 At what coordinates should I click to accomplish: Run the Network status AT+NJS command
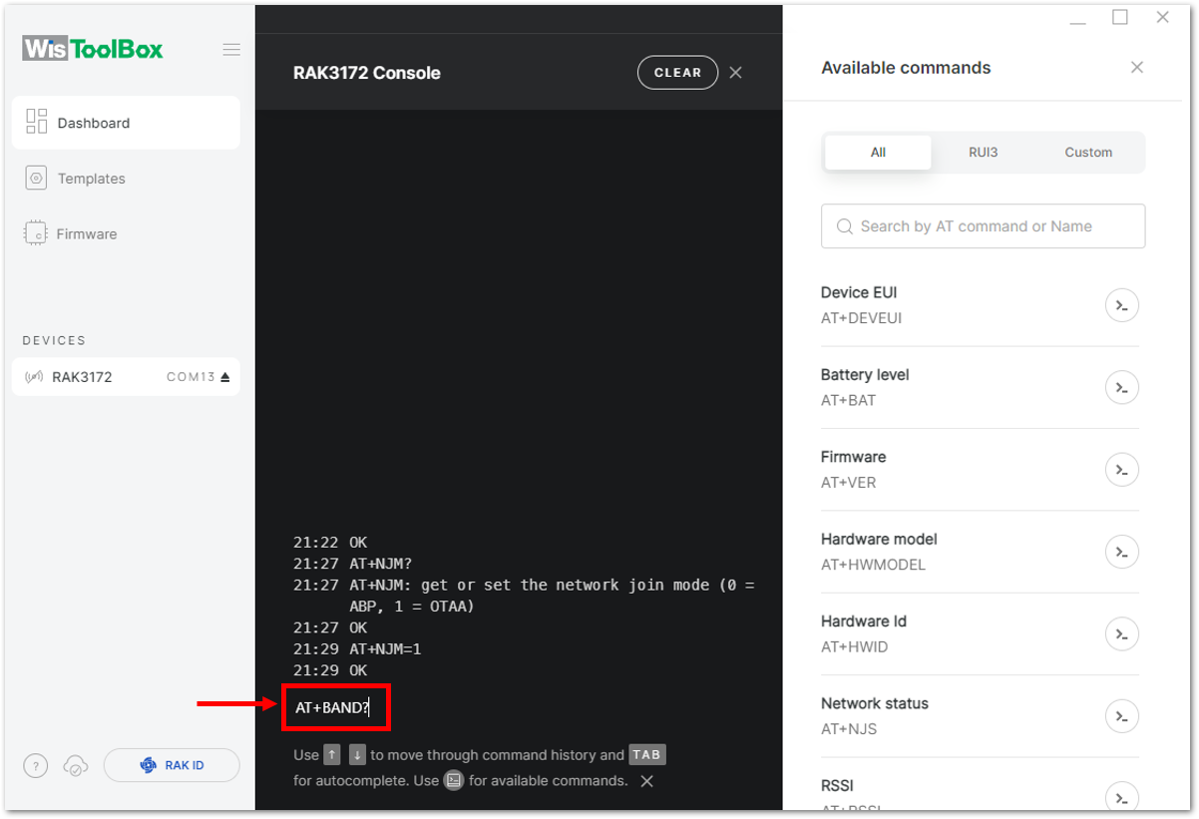click(1122, 715)
